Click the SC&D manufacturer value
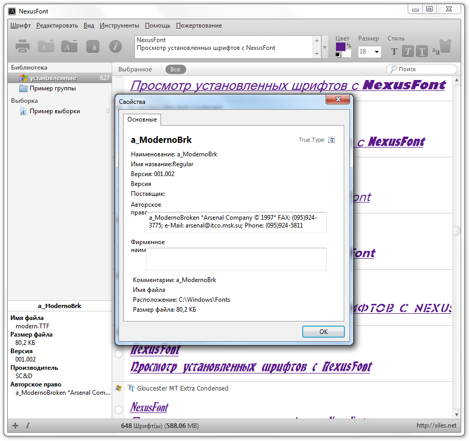This screenshot has width=470, height=441. (x=24, y=376)
